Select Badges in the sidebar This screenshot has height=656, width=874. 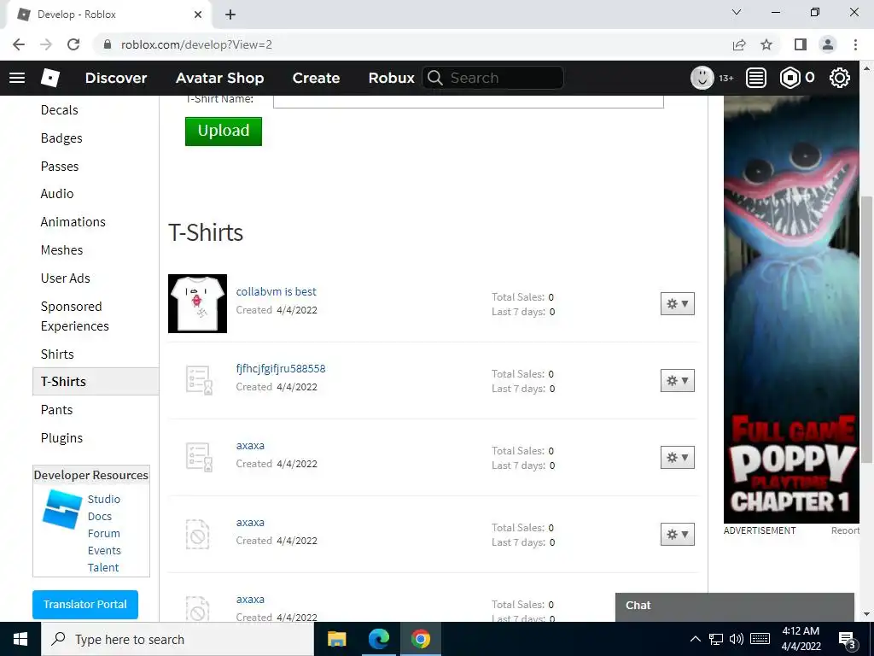tap(61, 138)
